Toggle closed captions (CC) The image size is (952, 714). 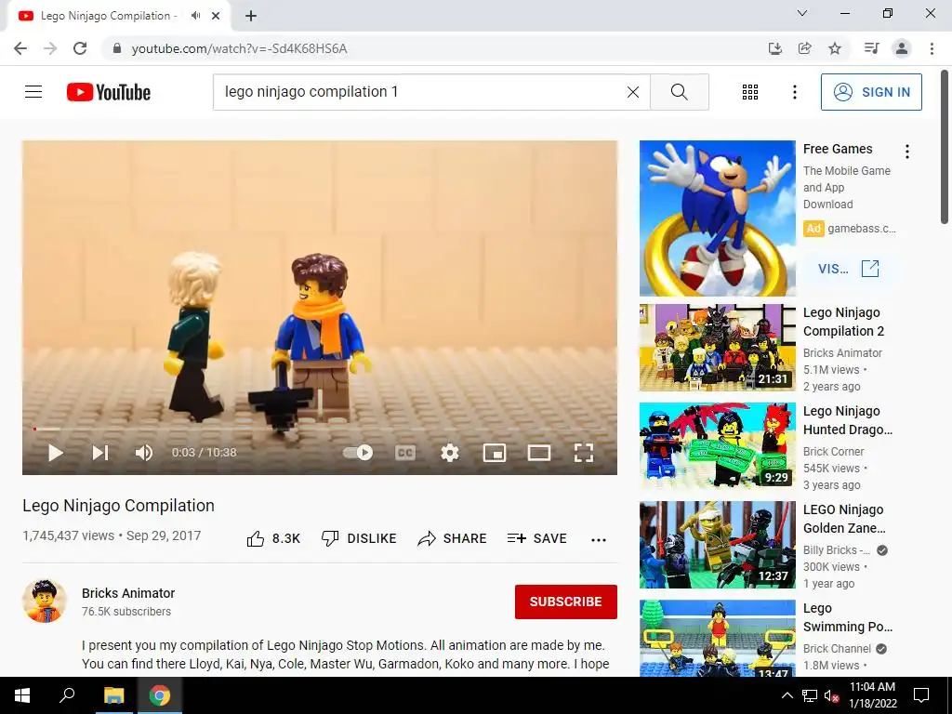(x=405, y=453)
